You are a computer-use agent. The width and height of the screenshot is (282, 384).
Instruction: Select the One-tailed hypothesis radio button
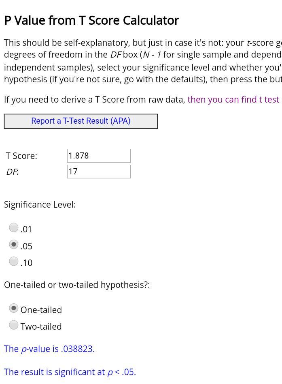14,308
